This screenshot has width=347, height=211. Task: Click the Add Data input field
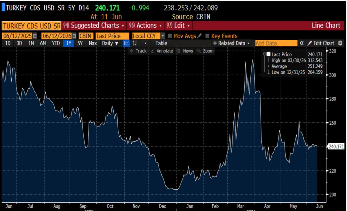[x=276, y=43]
